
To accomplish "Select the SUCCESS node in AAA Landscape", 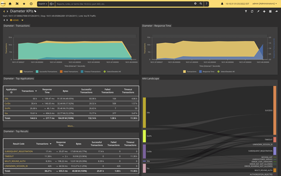I will tap(275, 110).
